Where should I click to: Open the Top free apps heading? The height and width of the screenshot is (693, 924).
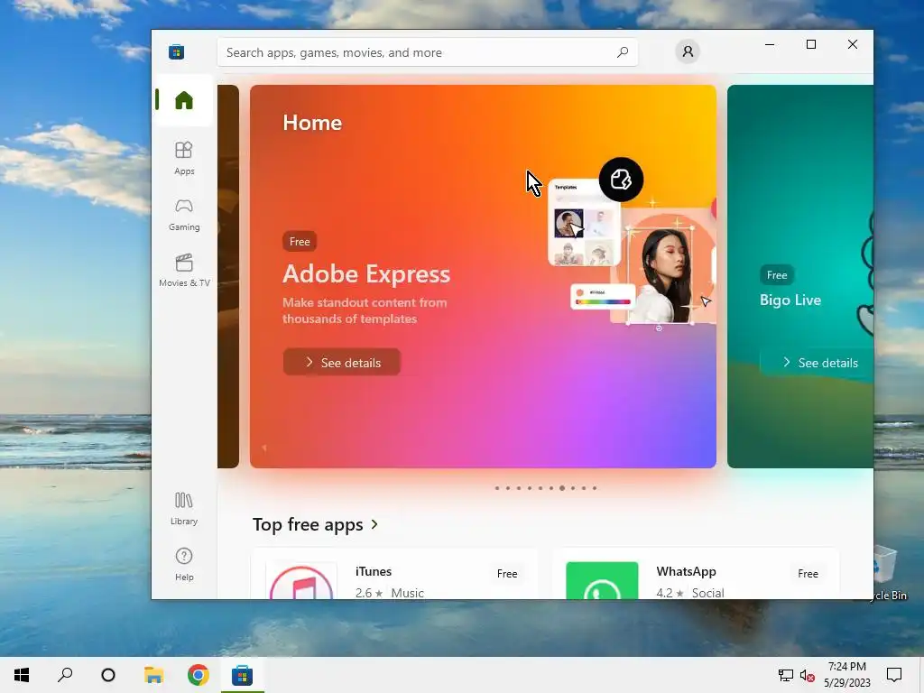pos(308,524)
